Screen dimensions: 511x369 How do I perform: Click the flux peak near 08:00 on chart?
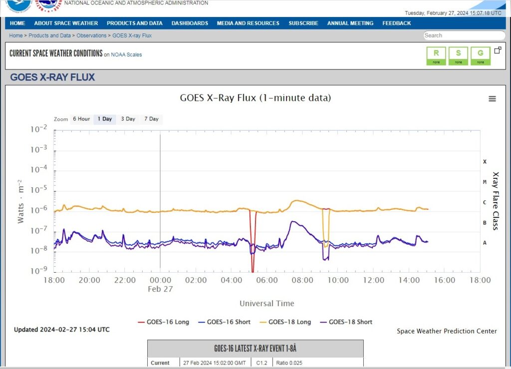coord(296,201)
